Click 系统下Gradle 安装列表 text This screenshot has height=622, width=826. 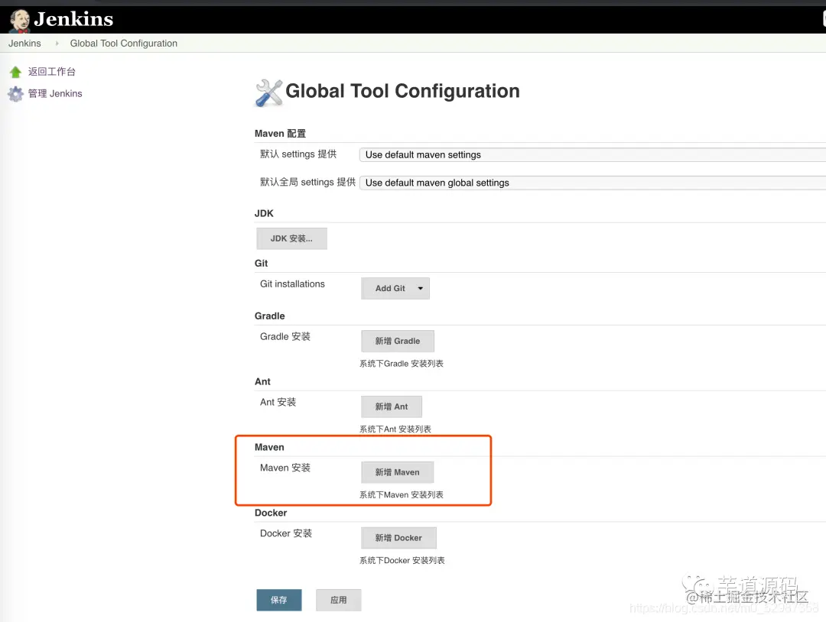(x=402, y=364)
